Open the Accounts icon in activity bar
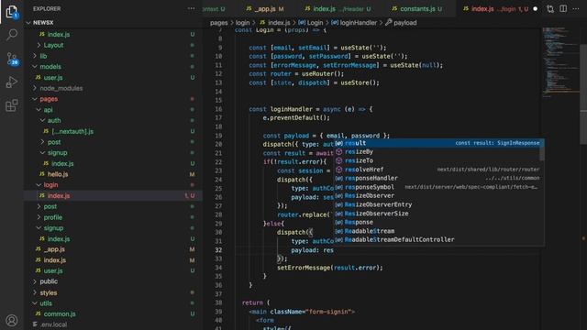The height and width of the screenshot is (330, 587). [12, 320]
